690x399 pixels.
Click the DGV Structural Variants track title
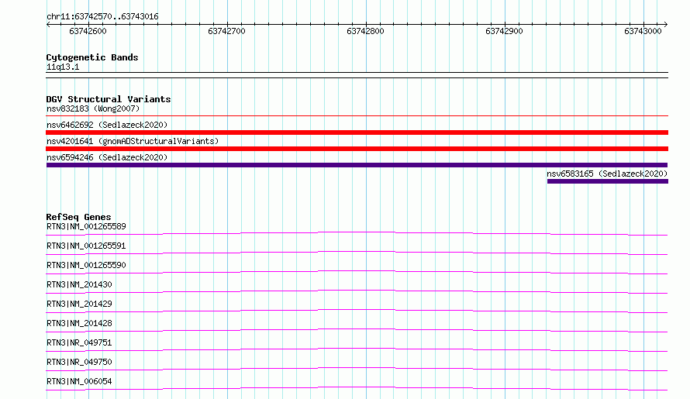tap(109, 99)
